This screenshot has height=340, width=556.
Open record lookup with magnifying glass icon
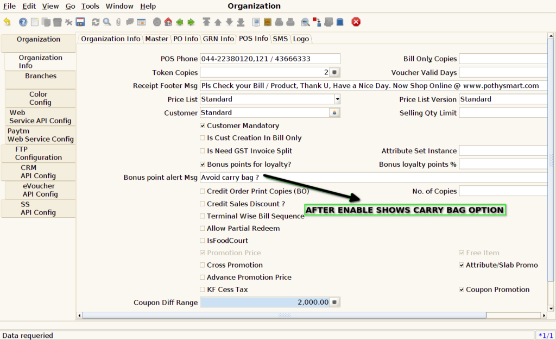(x=107, y=22)
